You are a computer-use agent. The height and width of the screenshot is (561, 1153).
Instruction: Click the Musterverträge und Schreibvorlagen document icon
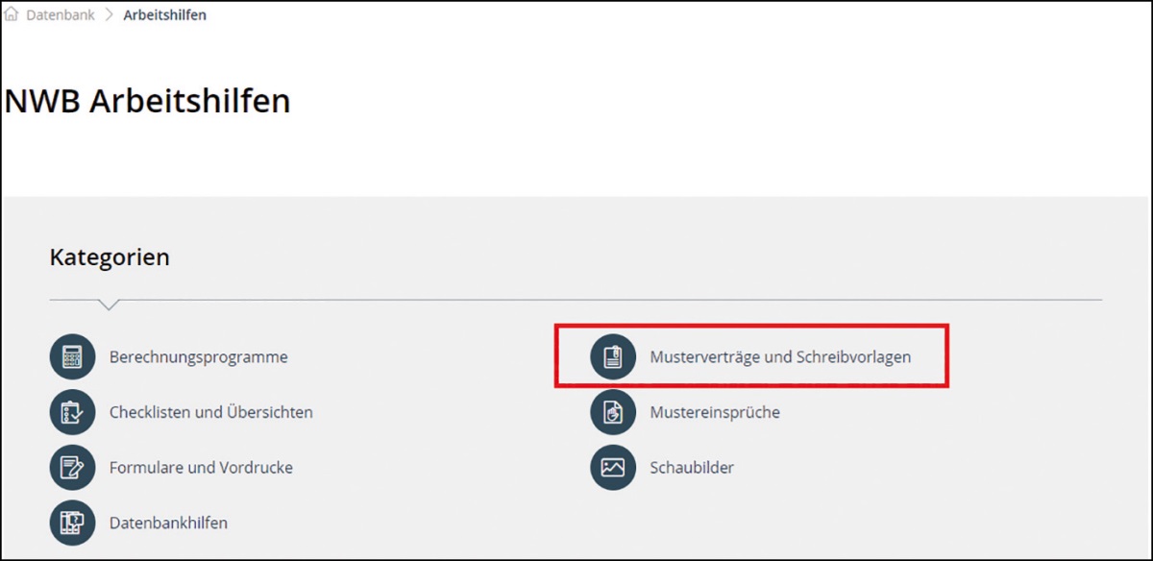(613, 357)
